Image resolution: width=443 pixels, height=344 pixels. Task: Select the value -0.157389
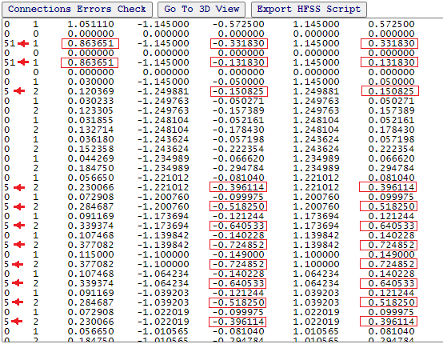tap(238, 110)
